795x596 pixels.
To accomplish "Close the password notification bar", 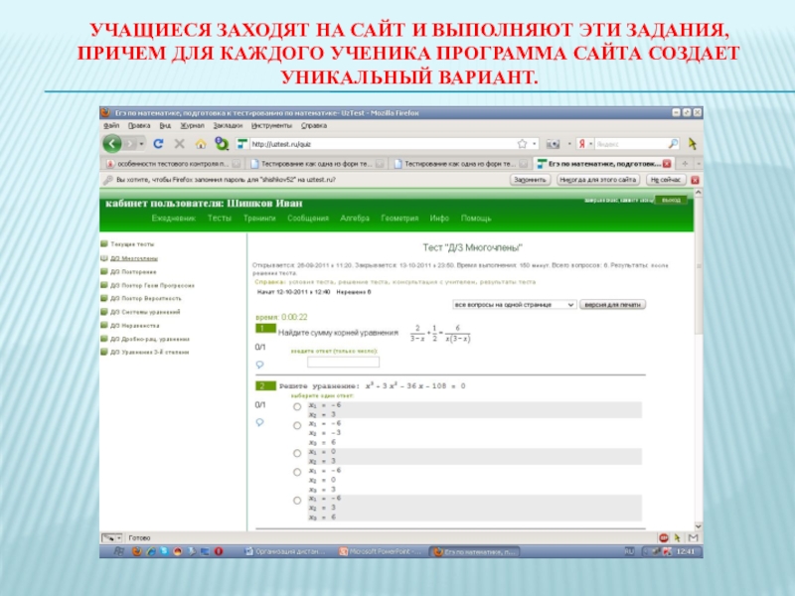I will coord(695,180).
